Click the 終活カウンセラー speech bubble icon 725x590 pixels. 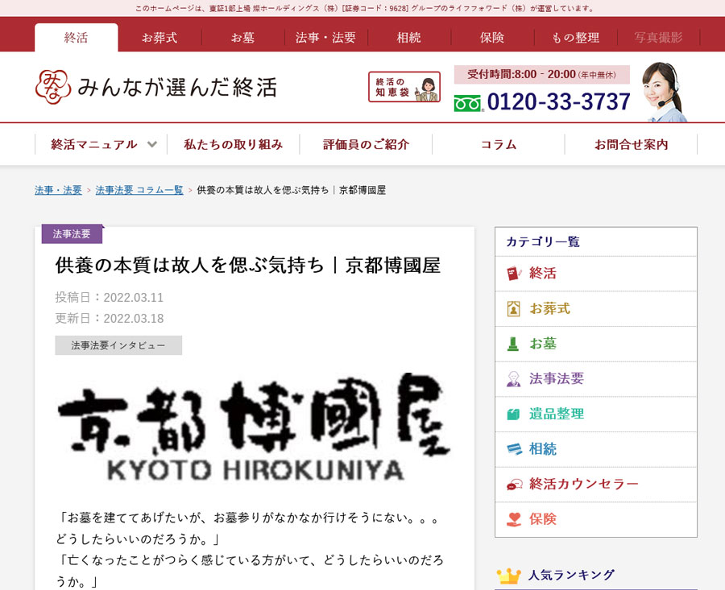[x=514, y=485]
